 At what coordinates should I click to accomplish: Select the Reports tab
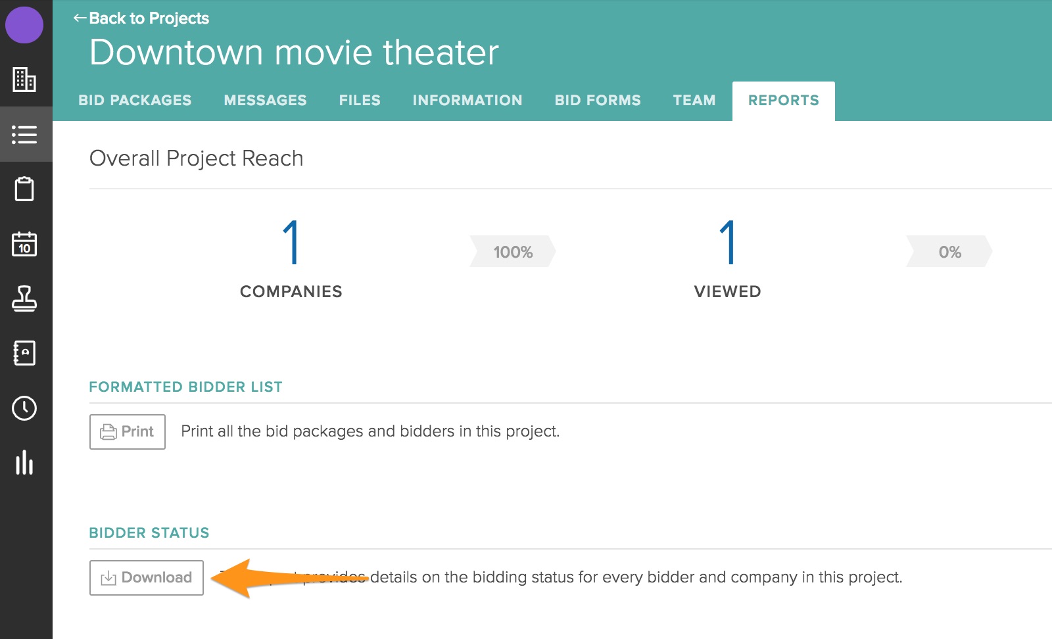point(783,101)
